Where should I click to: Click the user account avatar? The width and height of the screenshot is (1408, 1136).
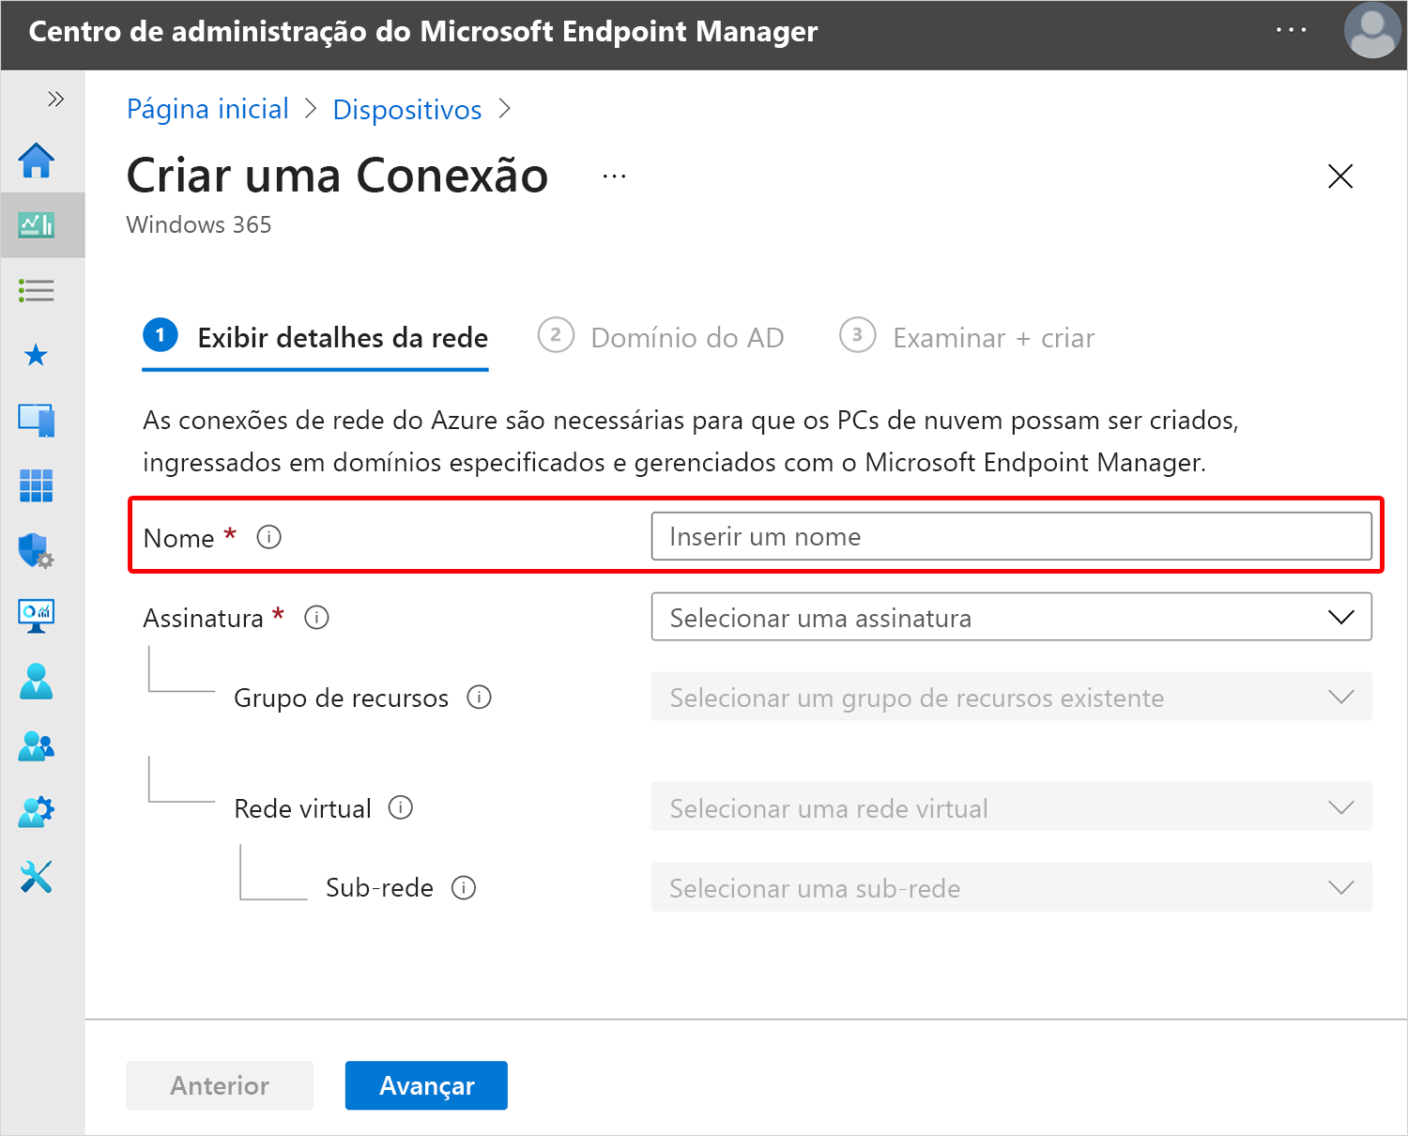[x=1372, y=30]
